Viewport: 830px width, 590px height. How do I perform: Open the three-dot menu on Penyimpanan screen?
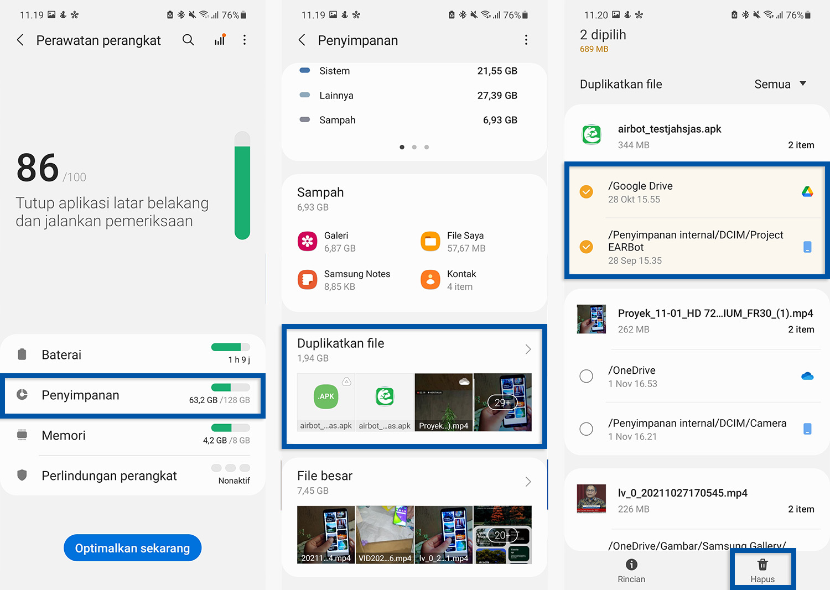(x=526, y=40)
